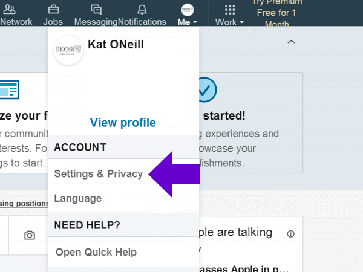Screen dimensions: 363x272
Task: Toggle the Me dropdown menu in the navbar
Action: coord(188,22)
